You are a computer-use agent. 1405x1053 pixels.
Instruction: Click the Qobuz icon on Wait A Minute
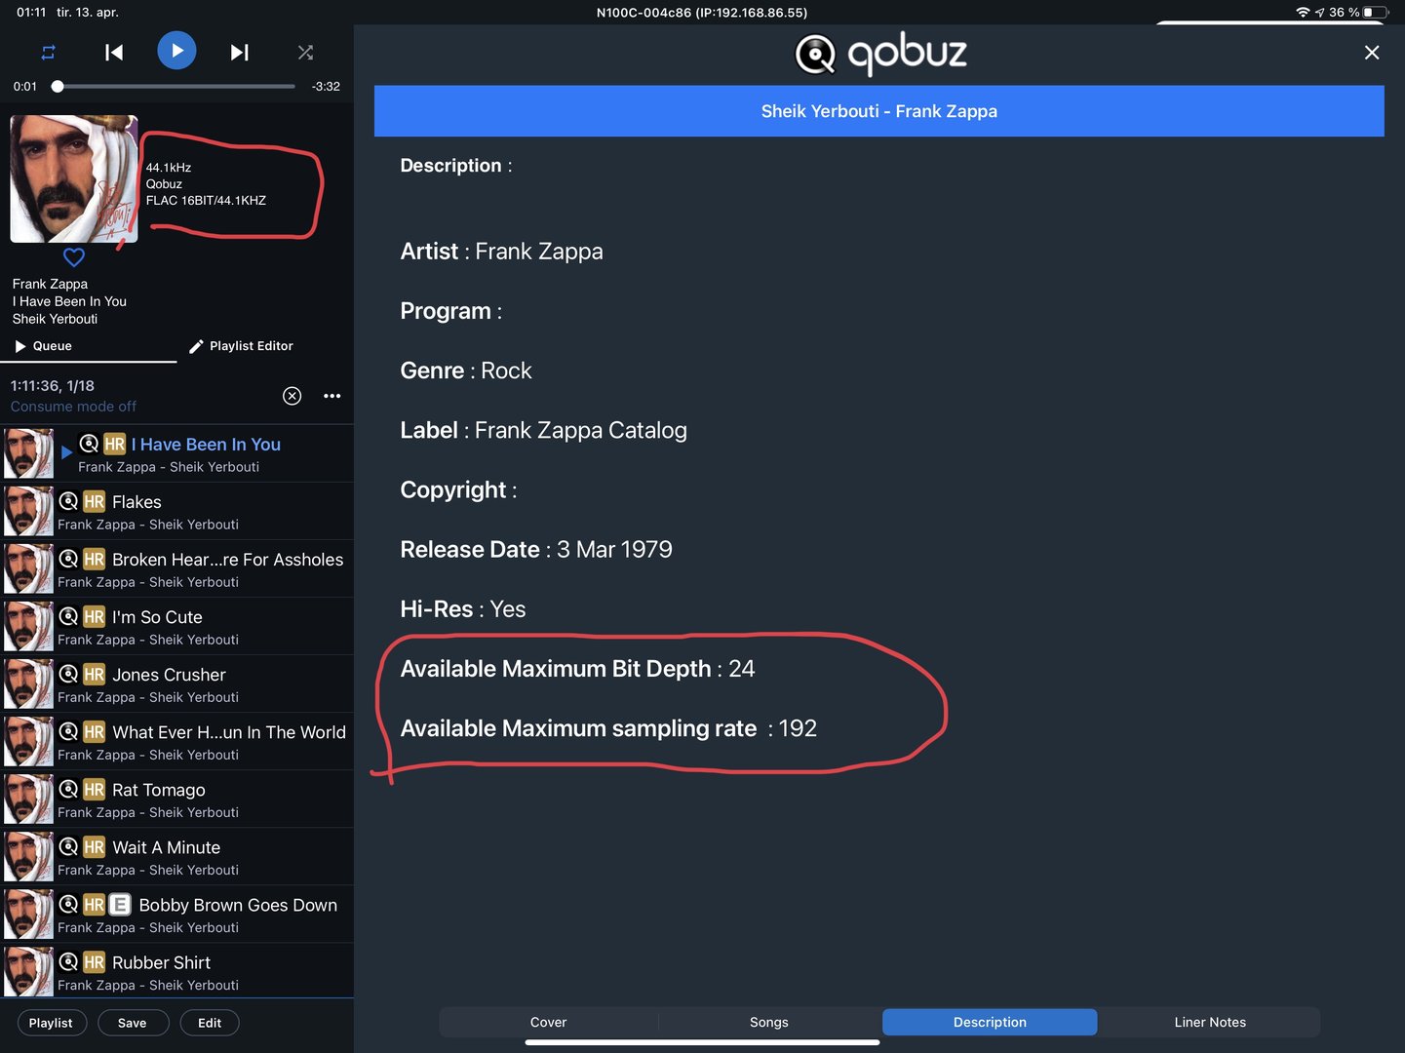pyautogui.click(x=68, y=846)
